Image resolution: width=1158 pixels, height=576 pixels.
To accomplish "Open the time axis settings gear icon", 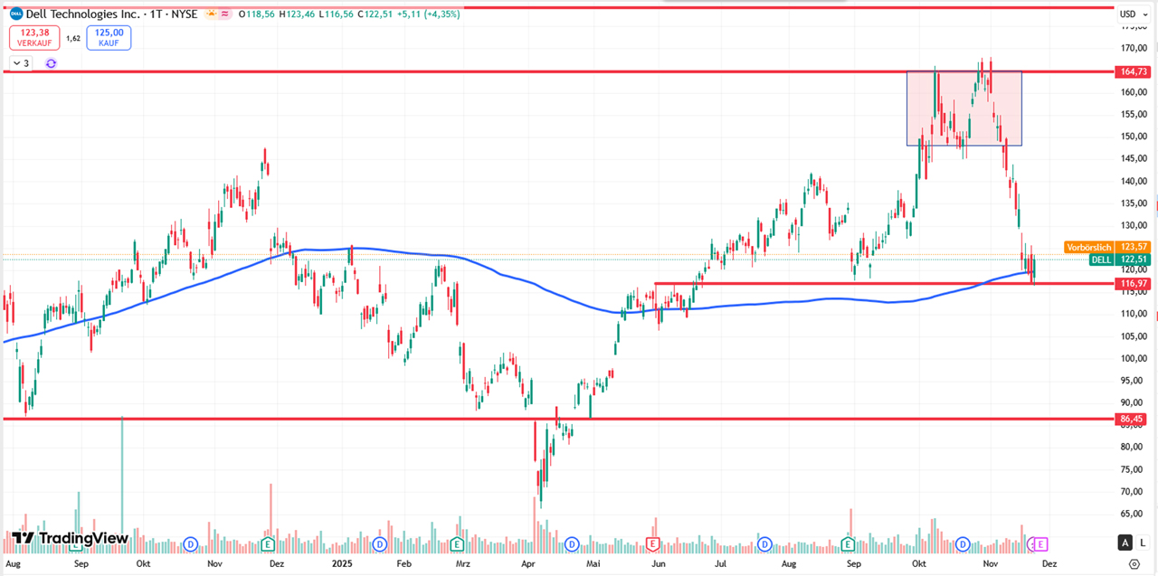I will point(1134,563).
